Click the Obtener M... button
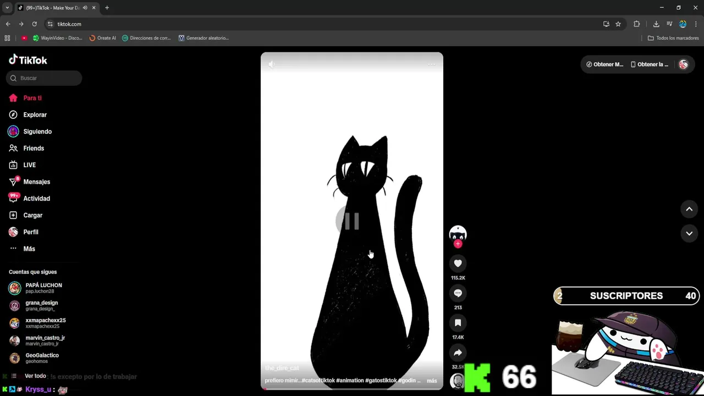Screen dimensions: 704x396 605,64
